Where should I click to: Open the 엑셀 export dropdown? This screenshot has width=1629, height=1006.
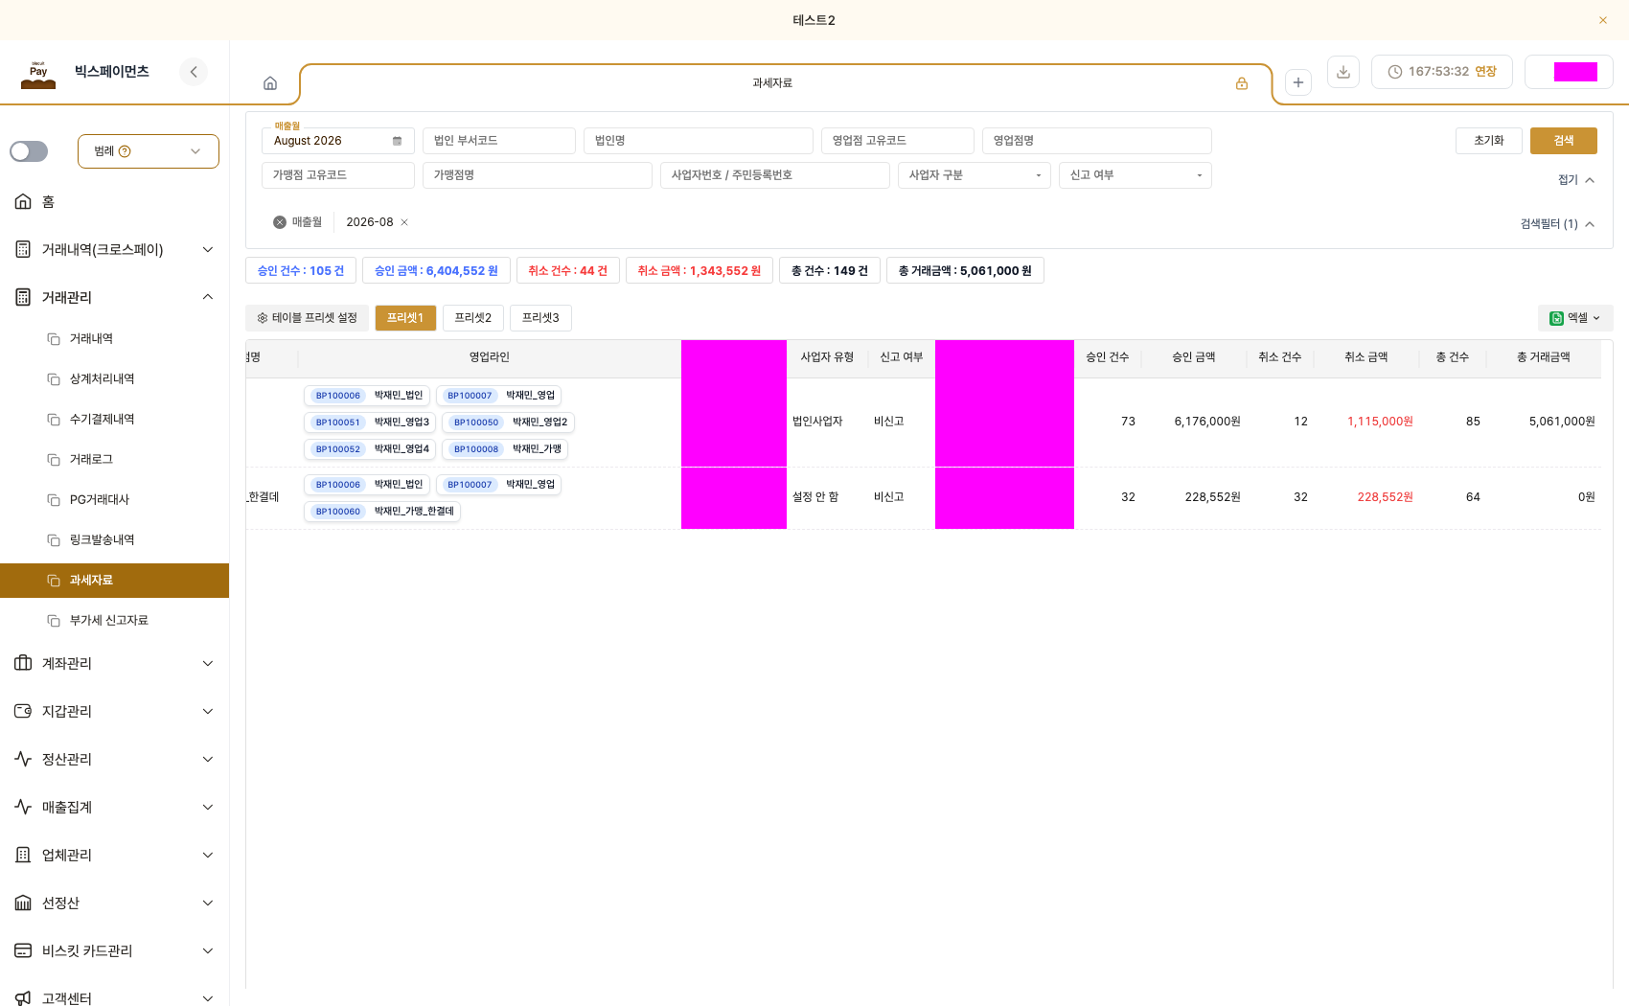pyautogui.click(x=1575, y=318)
